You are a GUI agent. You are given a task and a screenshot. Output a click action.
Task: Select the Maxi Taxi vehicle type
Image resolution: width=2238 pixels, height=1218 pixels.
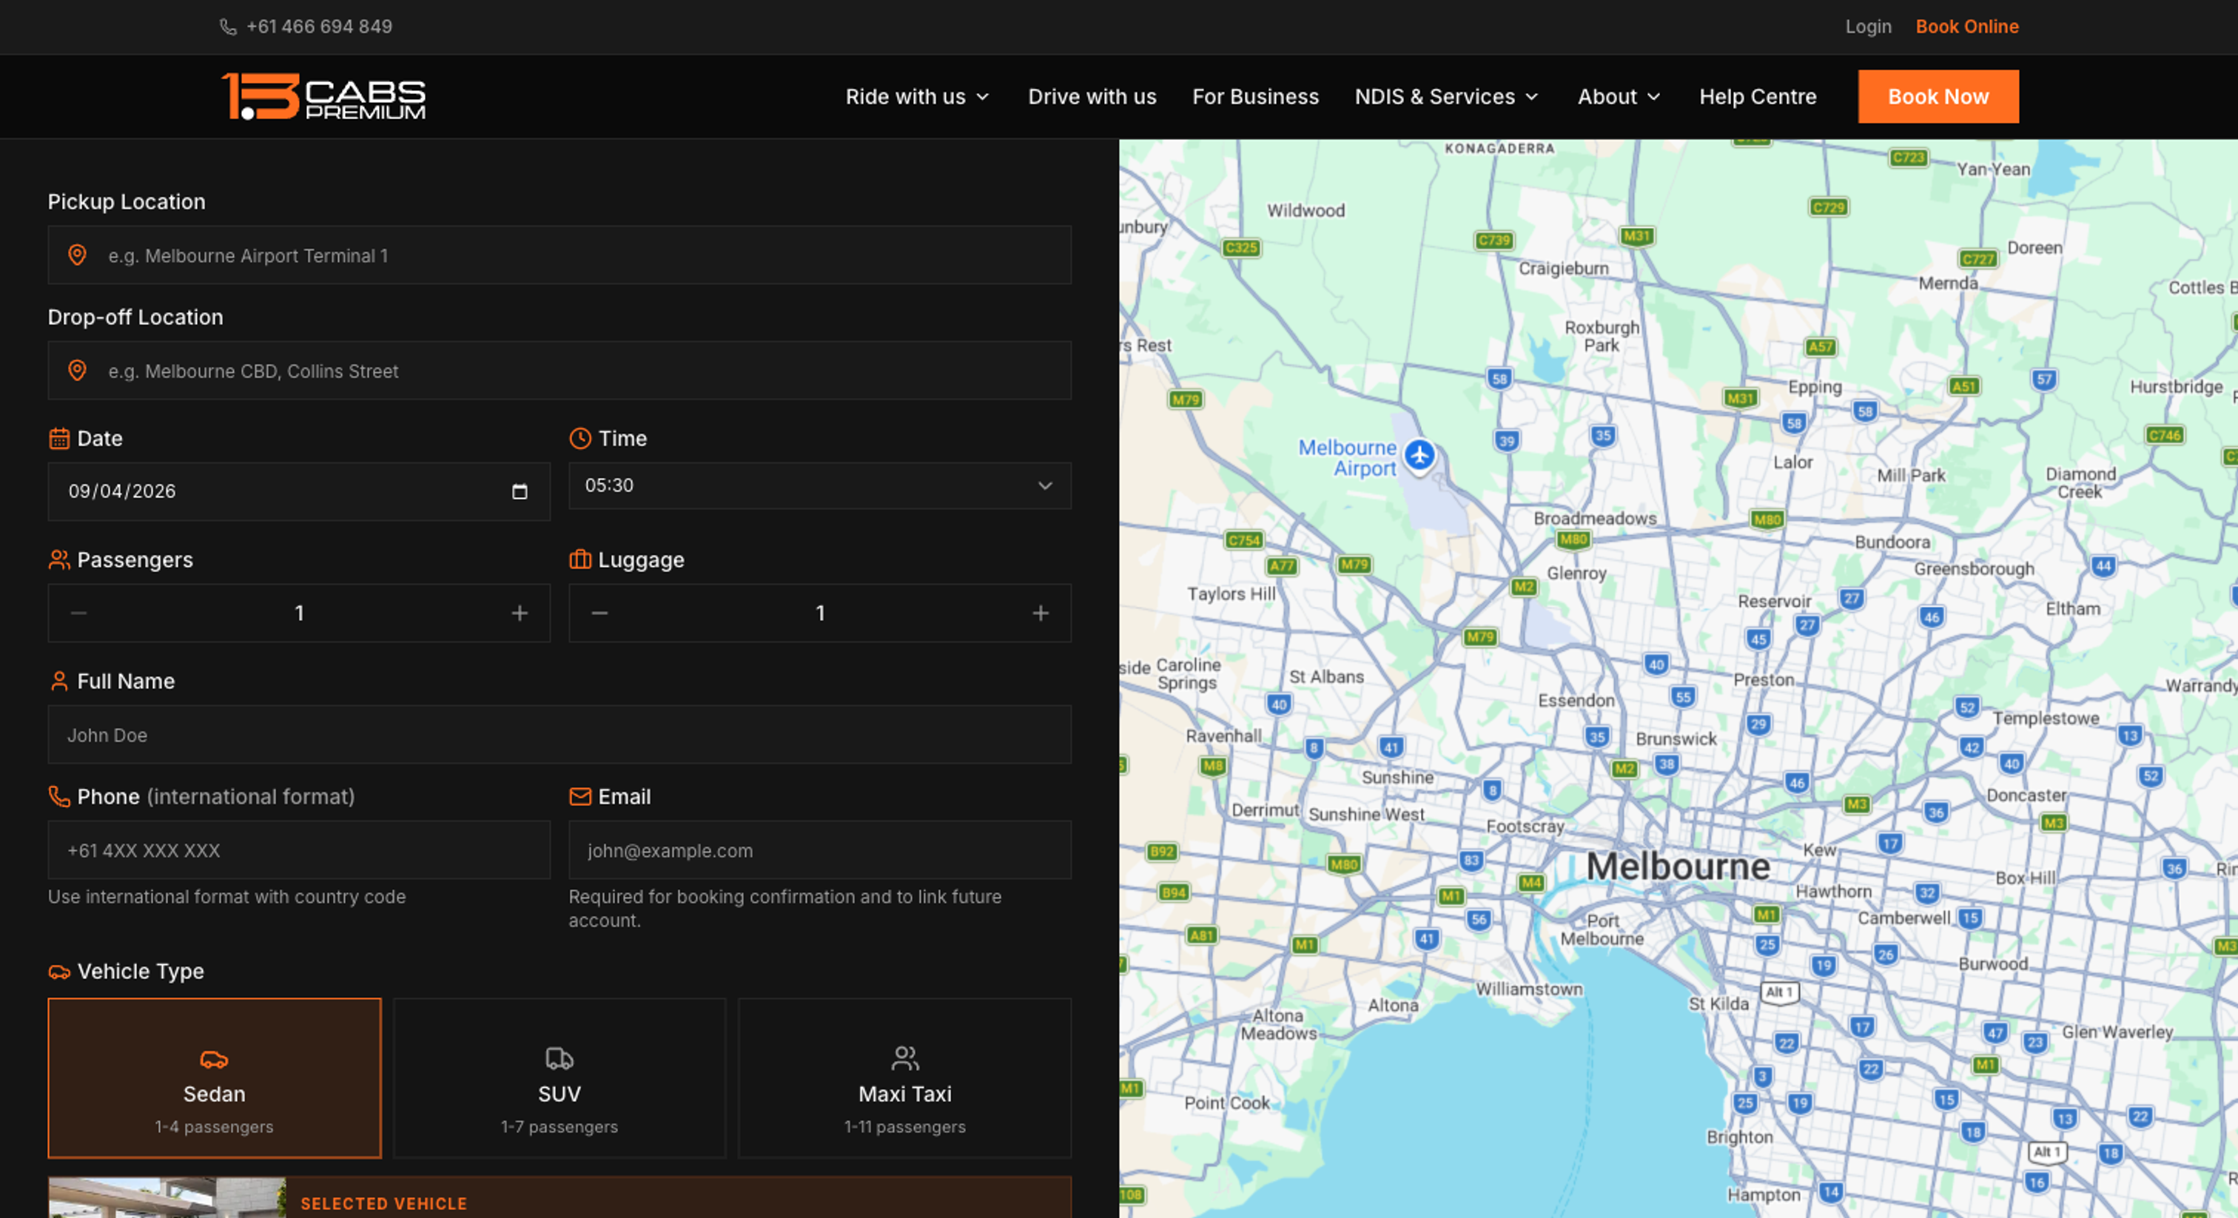point(904,1078)
